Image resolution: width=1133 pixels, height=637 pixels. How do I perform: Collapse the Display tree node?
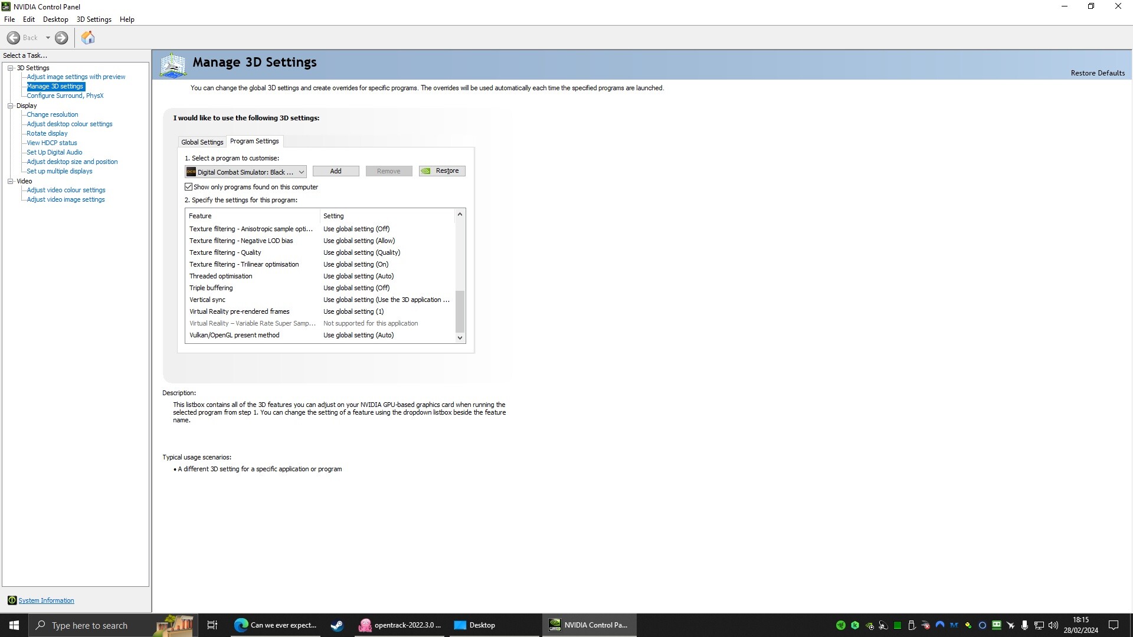click(10, 106)
